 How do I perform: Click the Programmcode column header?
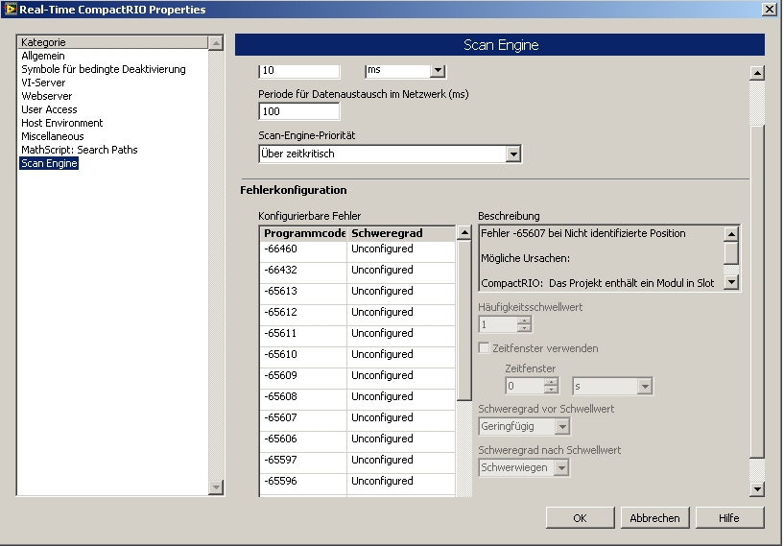[303, 233]
